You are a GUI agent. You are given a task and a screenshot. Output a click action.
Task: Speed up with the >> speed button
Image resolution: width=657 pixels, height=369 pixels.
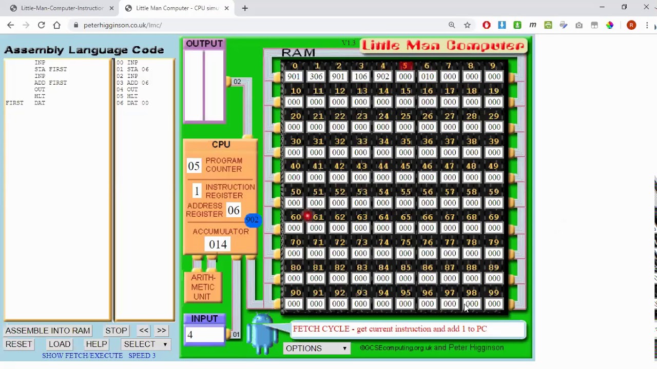[x=162, y=331]
